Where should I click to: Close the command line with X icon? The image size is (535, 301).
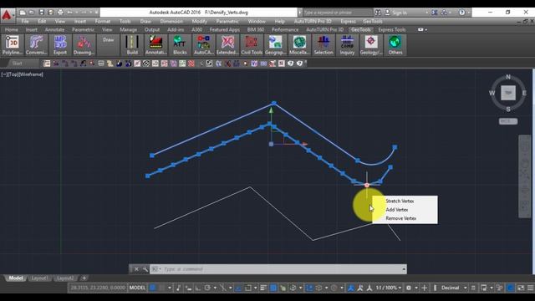[x=136, y=269]
